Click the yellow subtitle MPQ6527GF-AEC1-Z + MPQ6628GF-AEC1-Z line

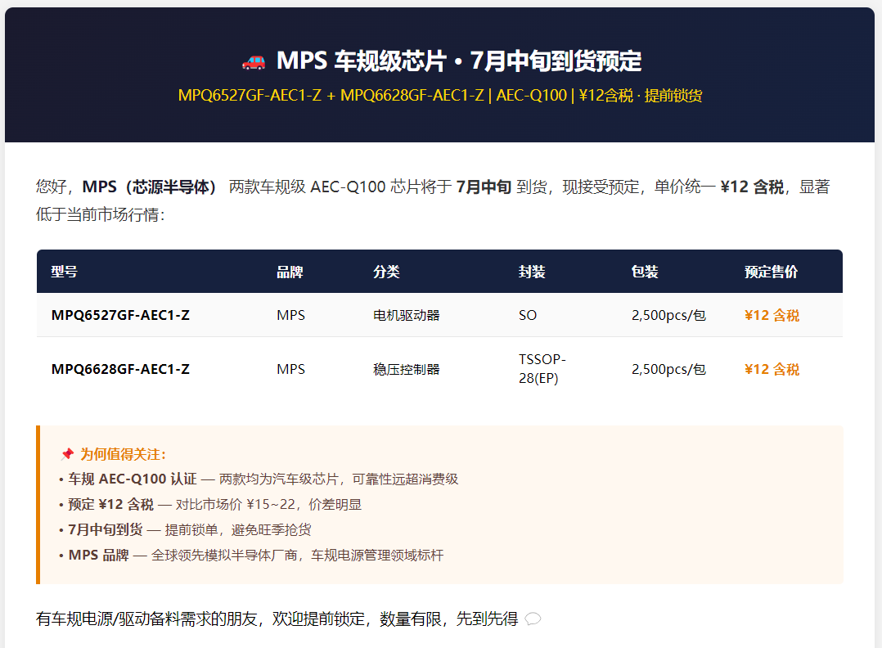click(x=440, y=96)
